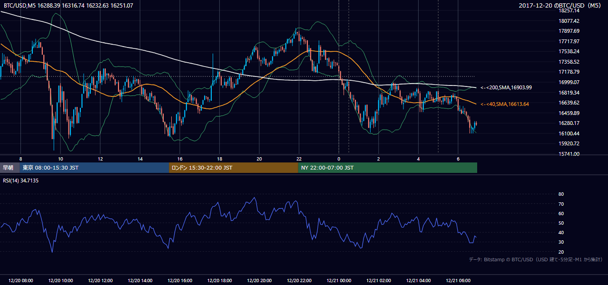Click the RSI(14) 34.7135 indicator label
This screenshot has width=608, height=285.
click(20, 180)
